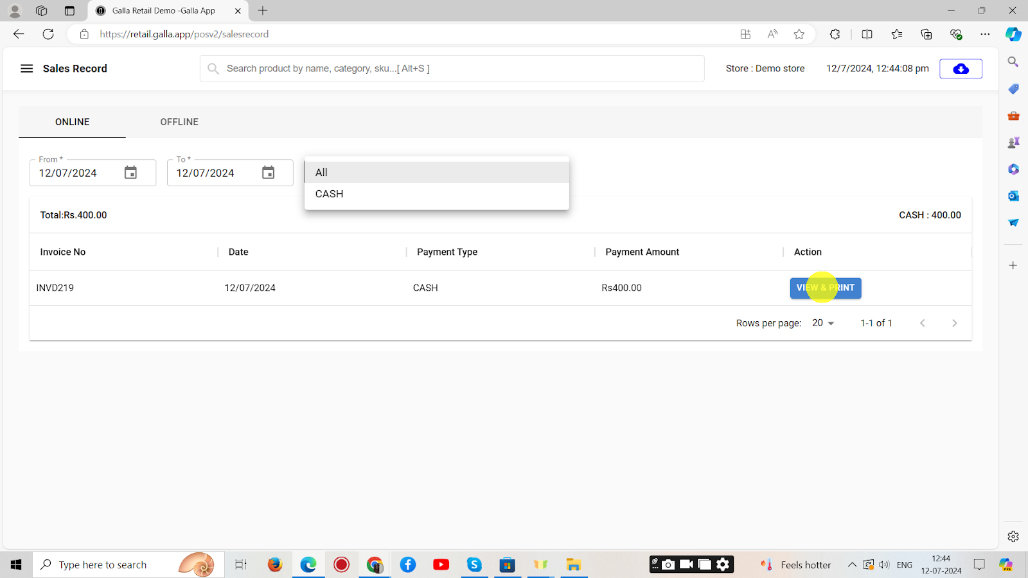Image resolution: width=1028 pixels, height=578 pixels.
Task: Focus the product search field
Action: pos(452,69)
